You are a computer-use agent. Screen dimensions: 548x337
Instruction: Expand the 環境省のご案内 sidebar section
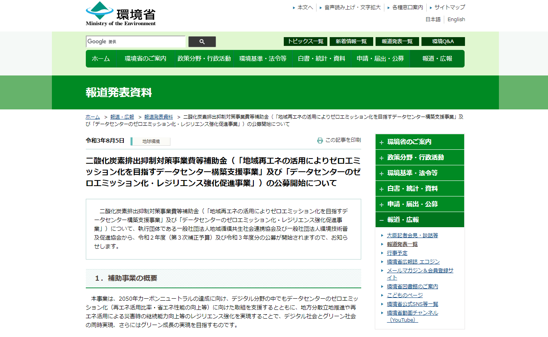point(419,142)
